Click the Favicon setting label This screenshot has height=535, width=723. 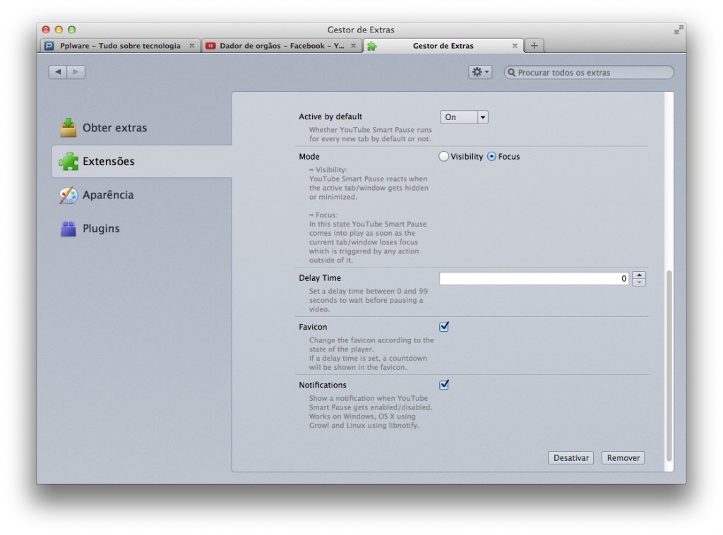tap(313, 327)
